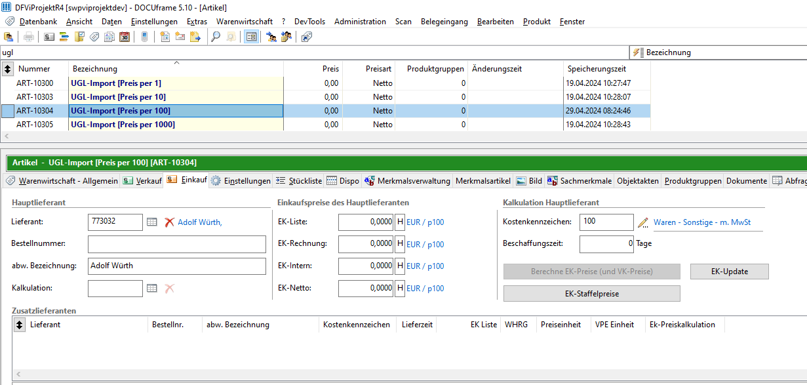Click the price tag icon left of Datenbank

pos(10,22)
